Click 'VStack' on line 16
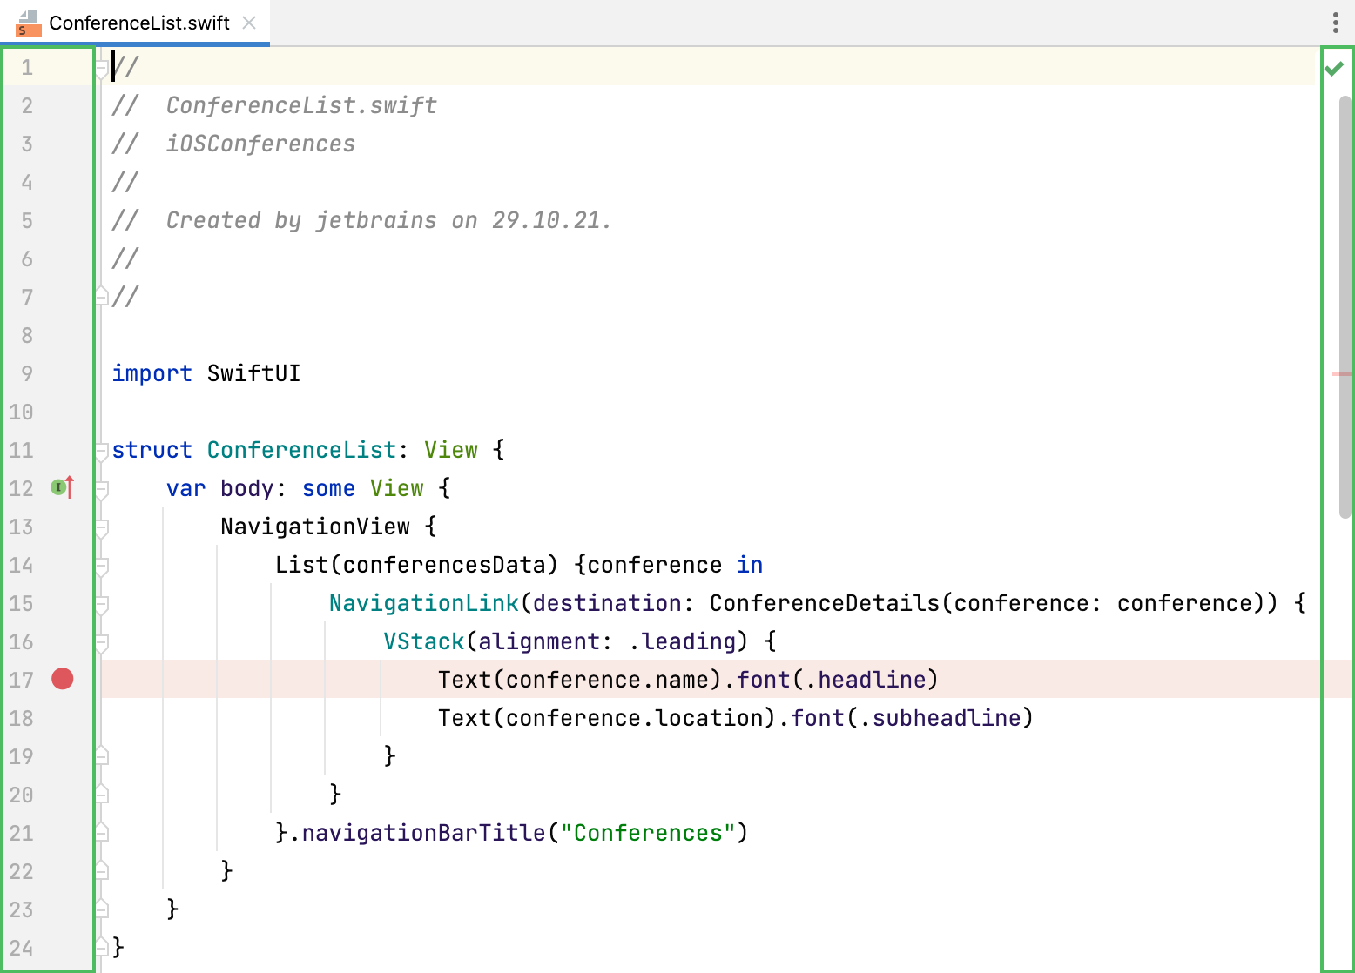 point(424,641)
